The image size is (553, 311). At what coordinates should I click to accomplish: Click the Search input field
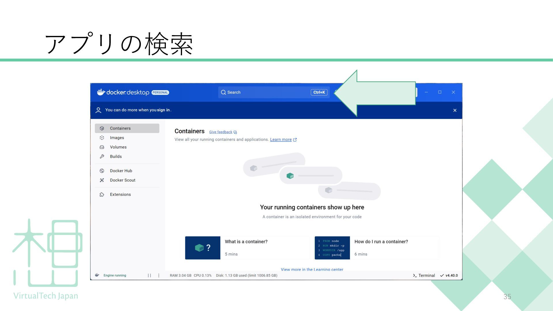pyautogui.click(x=265, y=92)
